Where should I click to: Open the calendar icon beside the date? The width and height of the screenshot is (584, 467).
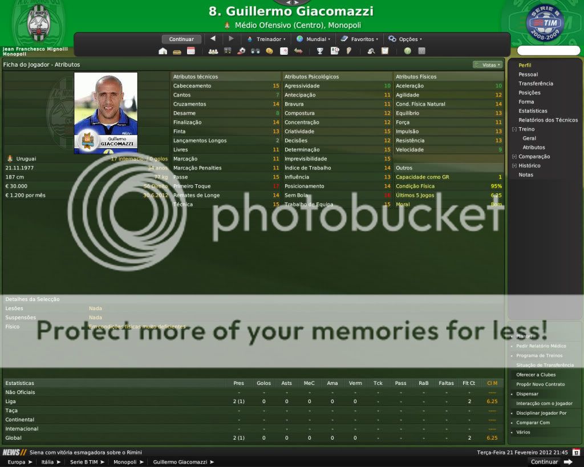(575, 452)
